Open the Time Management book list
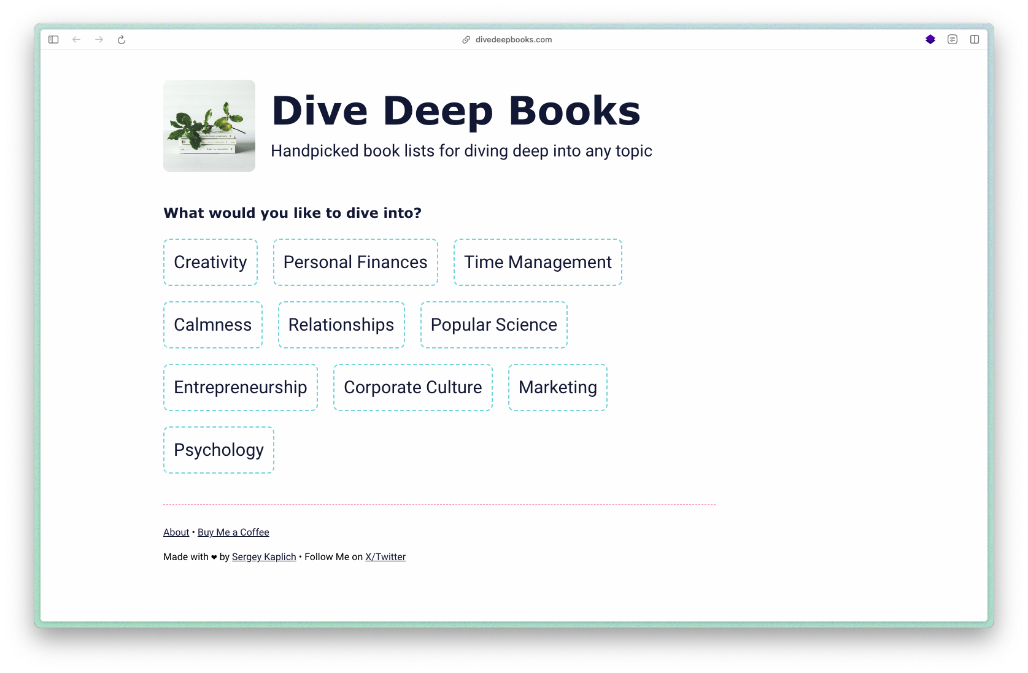Viewport: 1028px width, 673px height. pos(538,263)
